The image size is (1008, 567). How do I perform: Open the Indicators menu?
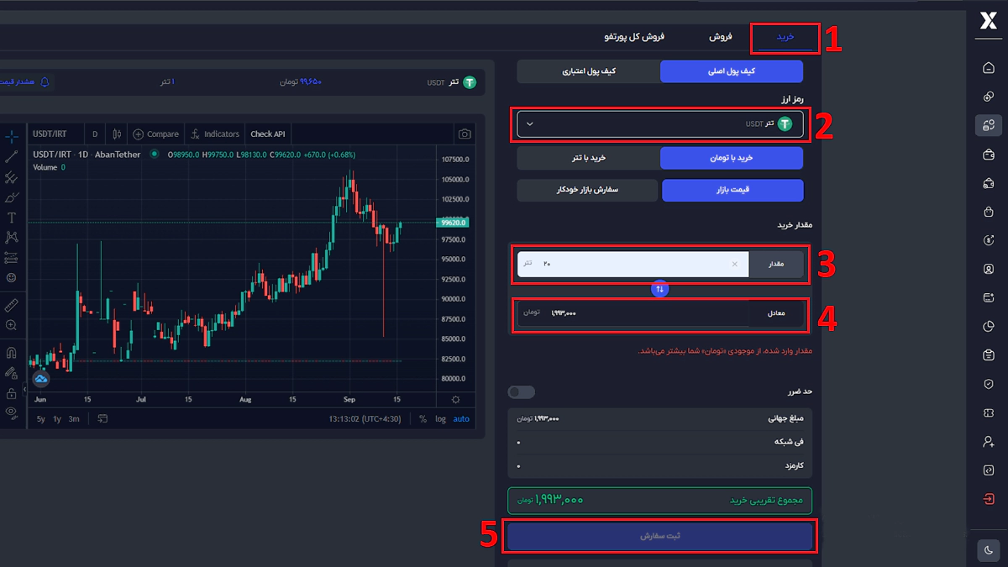click(x=215, y=134)
